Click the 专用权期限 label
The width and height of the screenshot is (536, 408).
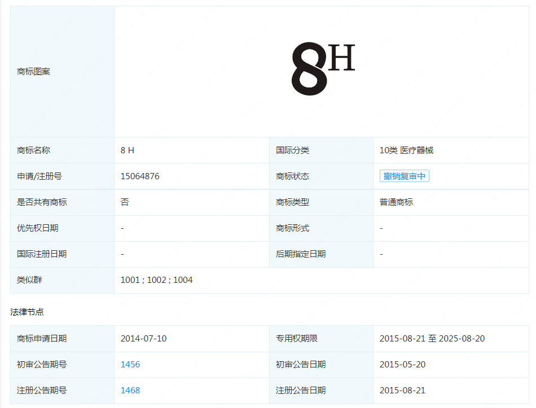297,338
